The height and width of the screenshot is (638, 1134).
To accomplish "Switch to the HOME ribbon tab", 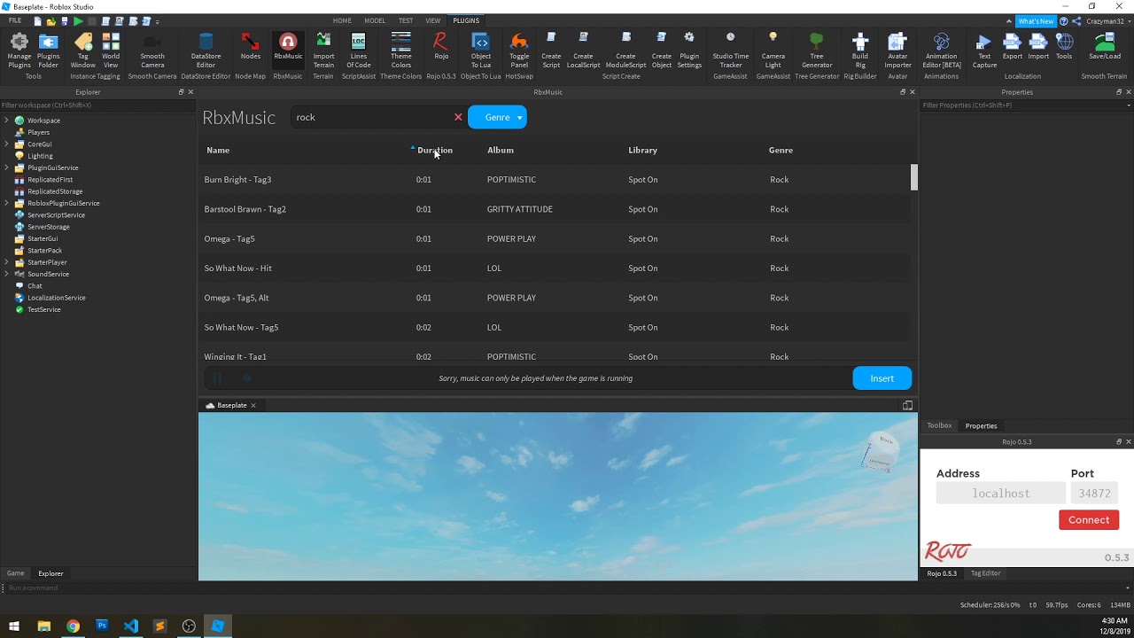I will point(342,20).
